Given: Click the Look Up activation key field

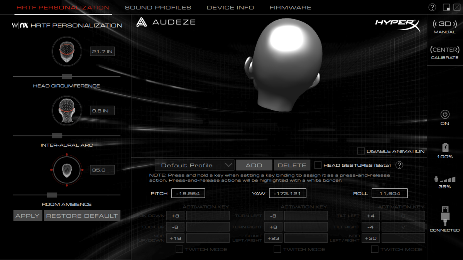Looking at the screenshot, I should 208,227.
